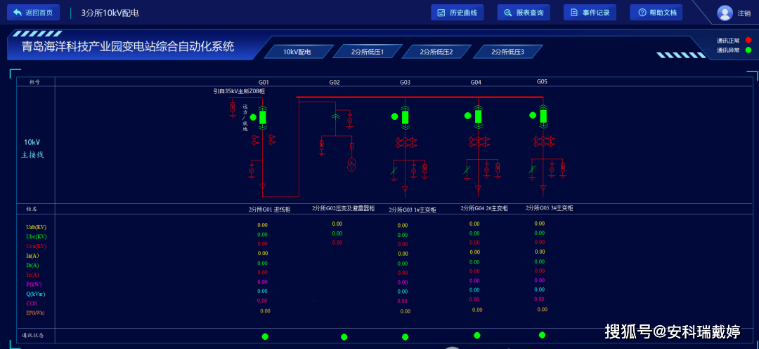Click 2分所G04 2#主变柜 cabinet name
Image resolution: width=759 pixels, height=349 pixels.
click(484, 209)
